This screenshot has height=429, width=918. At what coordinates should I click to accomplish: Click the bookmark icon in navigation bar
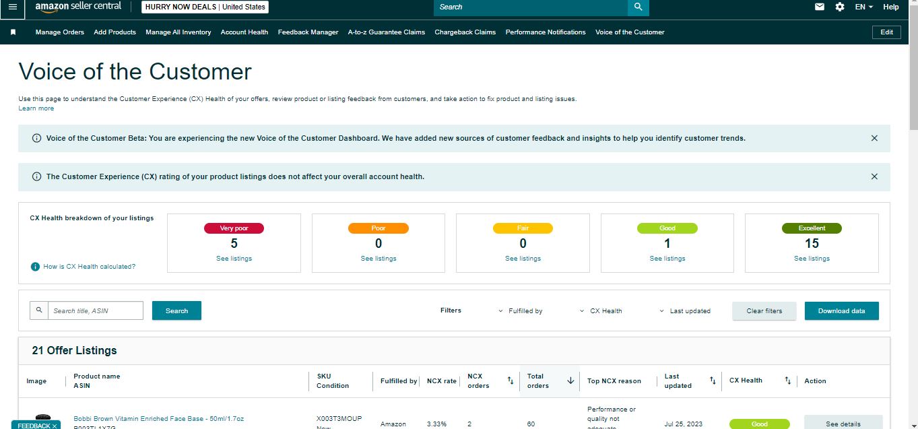pos(13,32)
